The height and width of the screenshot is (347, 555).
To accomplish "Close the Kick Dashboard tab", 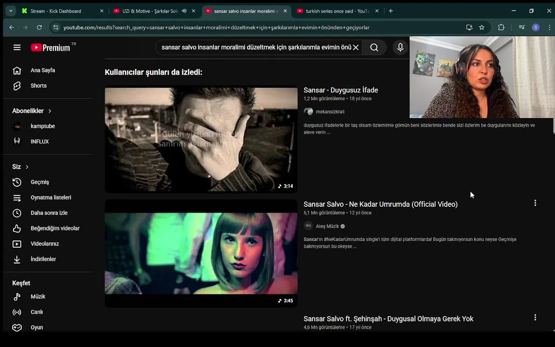I will click(102, 11).
